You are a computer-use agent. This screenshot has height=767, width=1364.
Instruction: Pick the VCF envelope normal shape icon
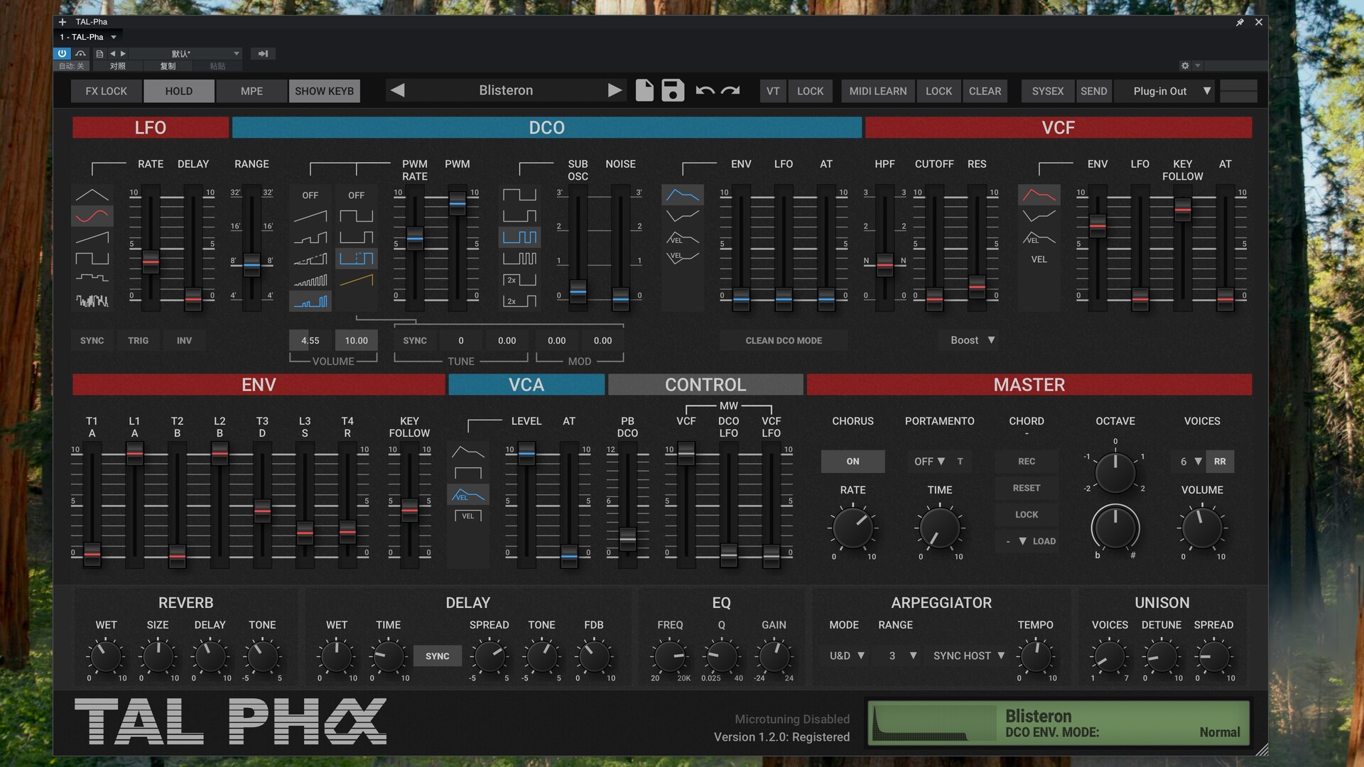pyautogui.click(x=1039, y=195)
